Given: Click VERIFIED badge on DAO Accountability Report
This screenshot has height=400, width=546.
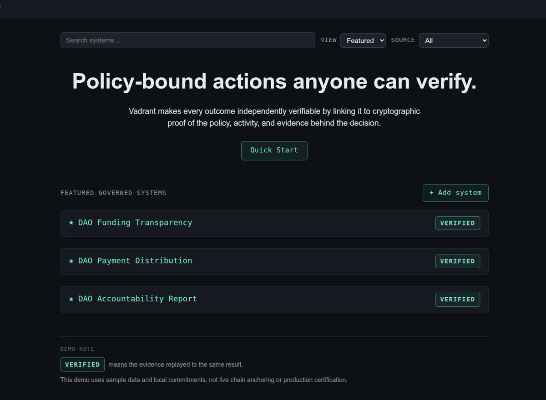Looking at the screenshot, I should tap(457, 300).
